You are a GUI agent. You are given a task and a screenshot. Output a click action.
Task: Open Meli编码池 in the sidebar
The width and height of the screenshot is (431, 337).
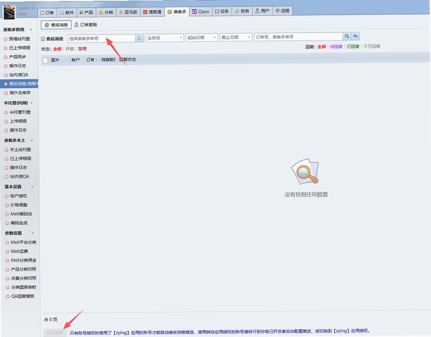click(x=21, y=214)
